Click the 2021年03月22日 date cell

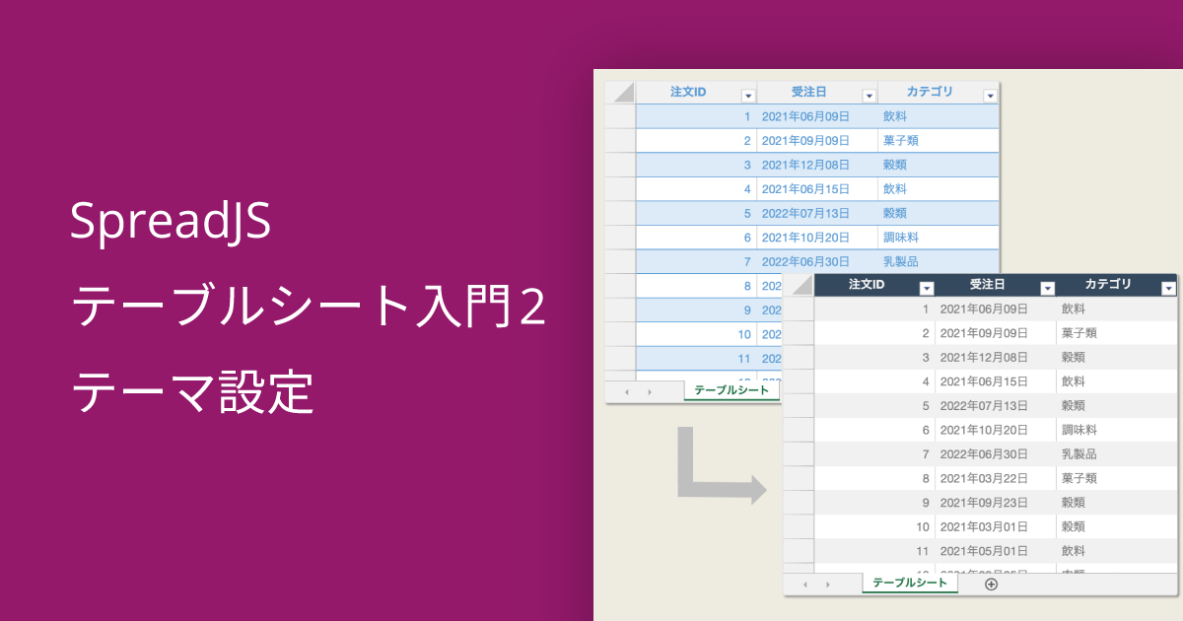pyautogui.click(x=984, y=478)
